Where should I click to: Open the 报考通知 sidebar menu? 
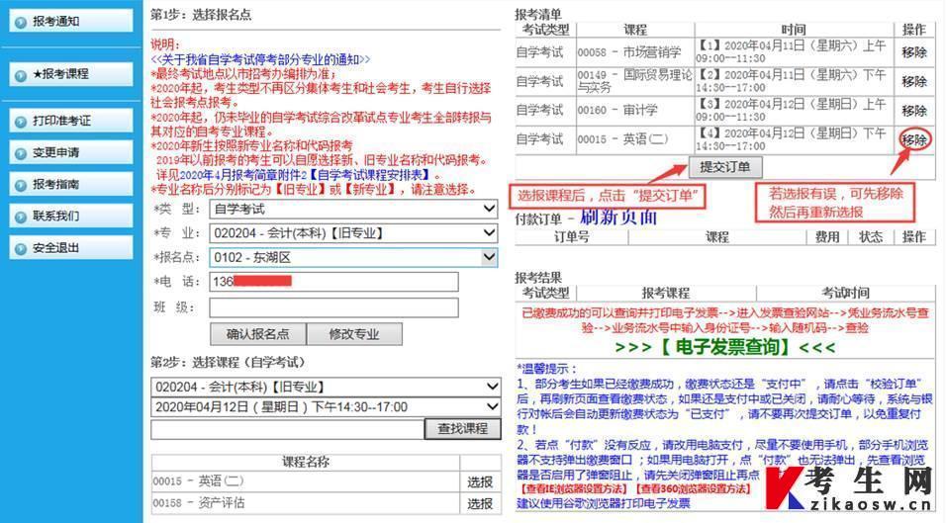click(71, 21)
